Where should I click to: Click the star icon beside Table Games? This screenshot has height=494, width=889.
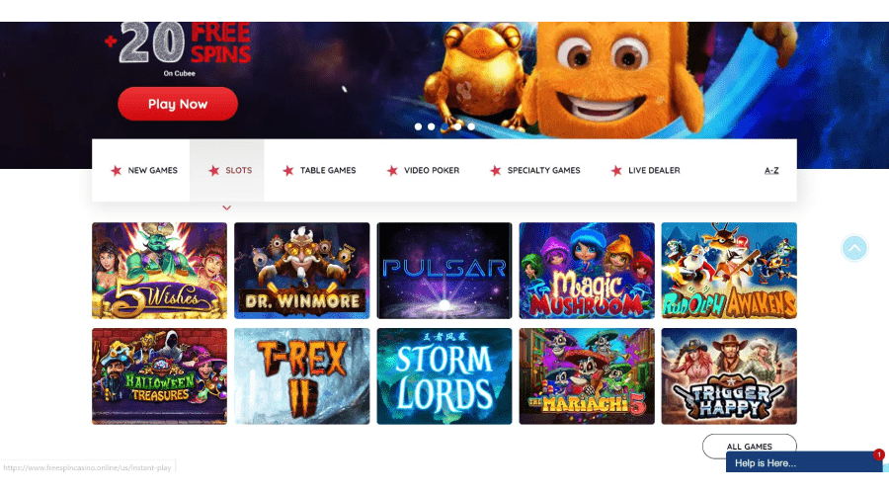[x=288, y=170]
